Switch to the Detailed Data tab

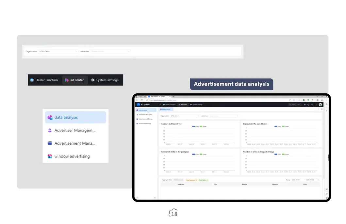pyautogui.click(x=178, y=180)
